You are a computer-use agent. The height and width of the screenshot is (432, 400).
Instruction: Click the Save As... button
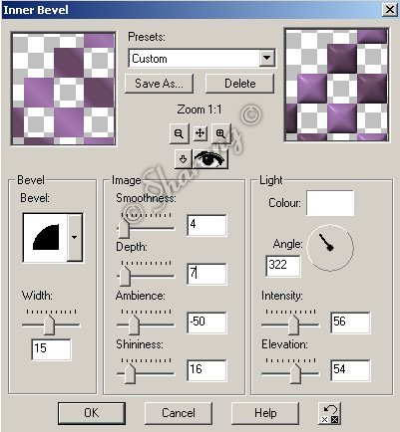click(159, 84)
